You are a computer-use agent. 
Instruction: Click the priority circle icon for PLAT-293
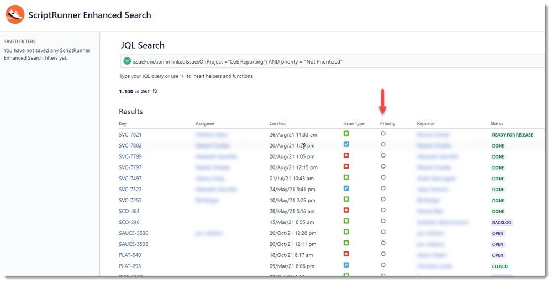click(x=383, y=265)
